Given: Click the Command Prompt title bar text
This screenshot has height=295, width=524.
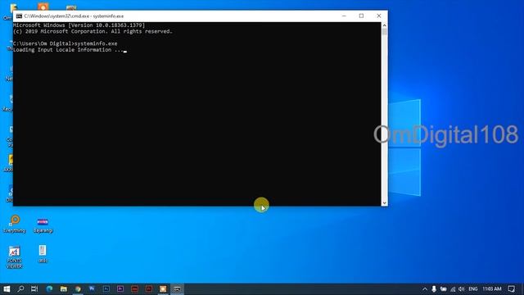Looking at the screenshot, I should click(x=74, y=16).
